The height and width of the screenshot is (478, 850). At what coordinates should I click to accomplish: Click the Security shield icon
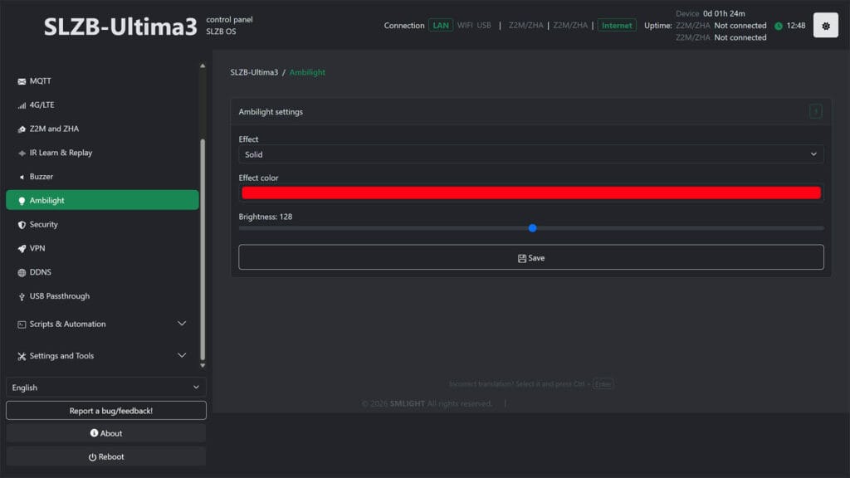[22, 225]
